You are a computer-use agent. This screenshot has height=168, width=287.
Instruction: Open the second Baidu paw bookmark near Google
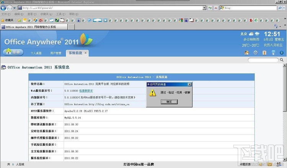186,20
